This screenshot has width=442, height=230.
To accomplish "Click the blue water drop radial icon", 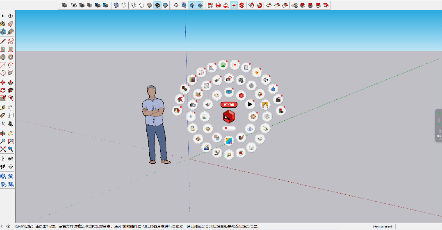I will pos(273,89).
